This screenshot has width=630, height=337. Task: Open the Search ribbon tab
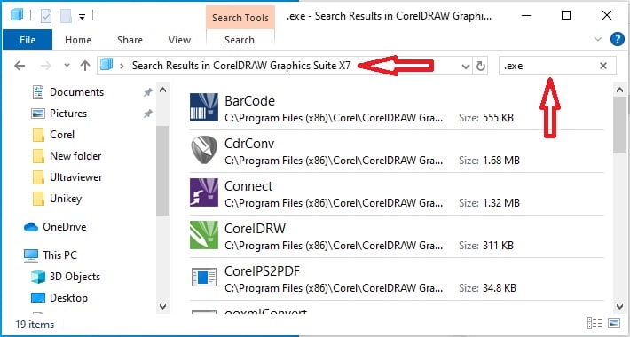tap(240, 40)
